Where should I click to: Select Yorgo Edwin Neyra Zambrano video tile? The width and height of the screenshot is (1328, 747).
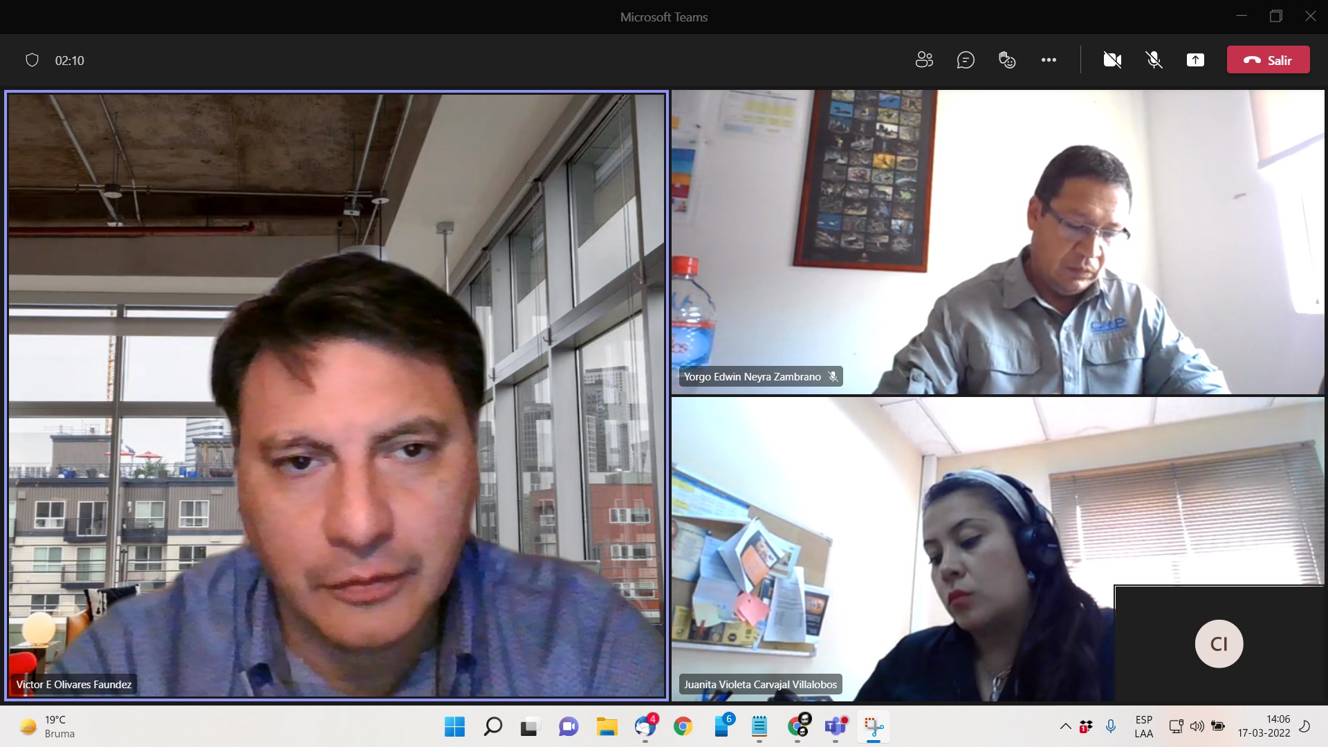tap(997, 242)
